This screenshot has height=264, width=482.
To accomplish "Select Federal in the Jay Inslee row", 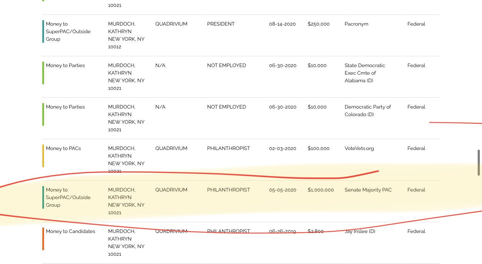I will [x=416, y=231].
